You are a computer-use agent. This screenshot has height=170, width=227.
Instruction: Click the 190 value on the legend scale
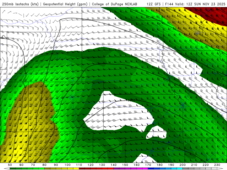pos(171,165)
